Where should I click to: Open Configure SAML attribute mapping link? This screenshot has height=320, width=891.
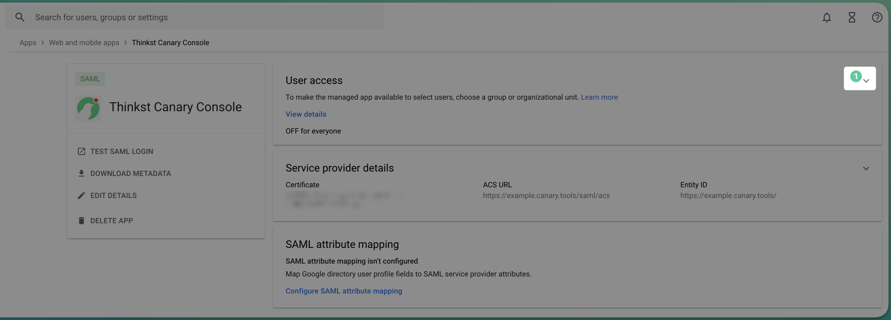344,291
